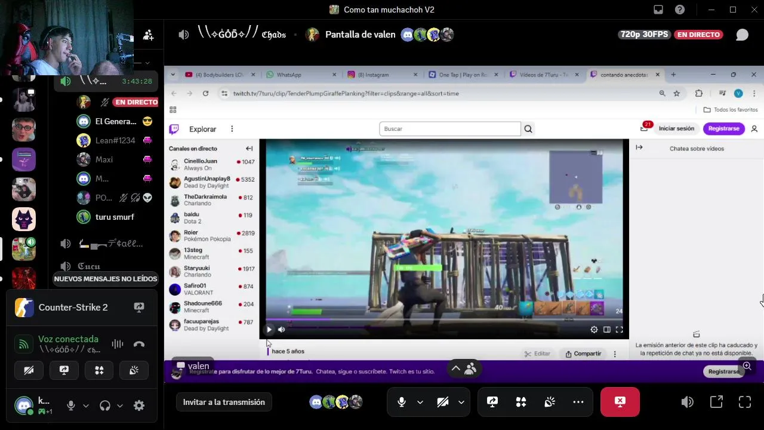The image size is (764, 430).
Task: Click the Compartir button below the clip
Action: [x=584, y=354]
